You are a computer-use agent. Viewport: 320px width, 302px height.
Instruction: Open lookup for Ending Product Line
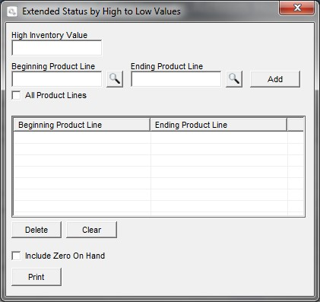(x=234, y=79)
